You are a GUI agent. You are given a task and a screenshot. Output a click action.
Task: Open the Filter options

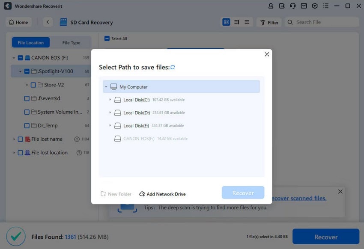(269, 22)
